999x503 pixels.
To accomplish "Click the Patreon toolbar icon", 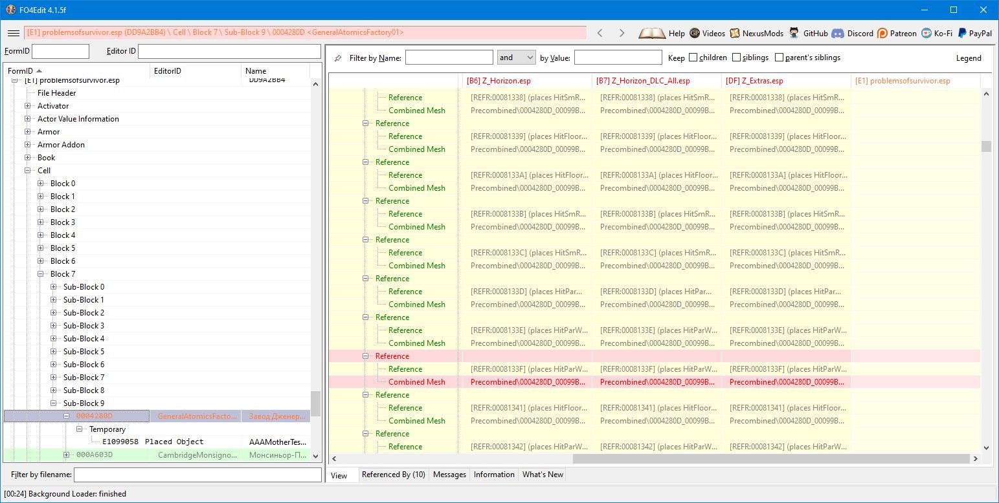I will (882, 33).
